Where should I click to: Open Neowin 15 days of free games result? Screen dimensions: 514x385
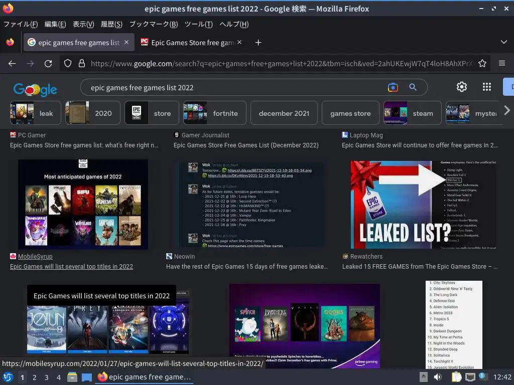(x=247, y=267)
